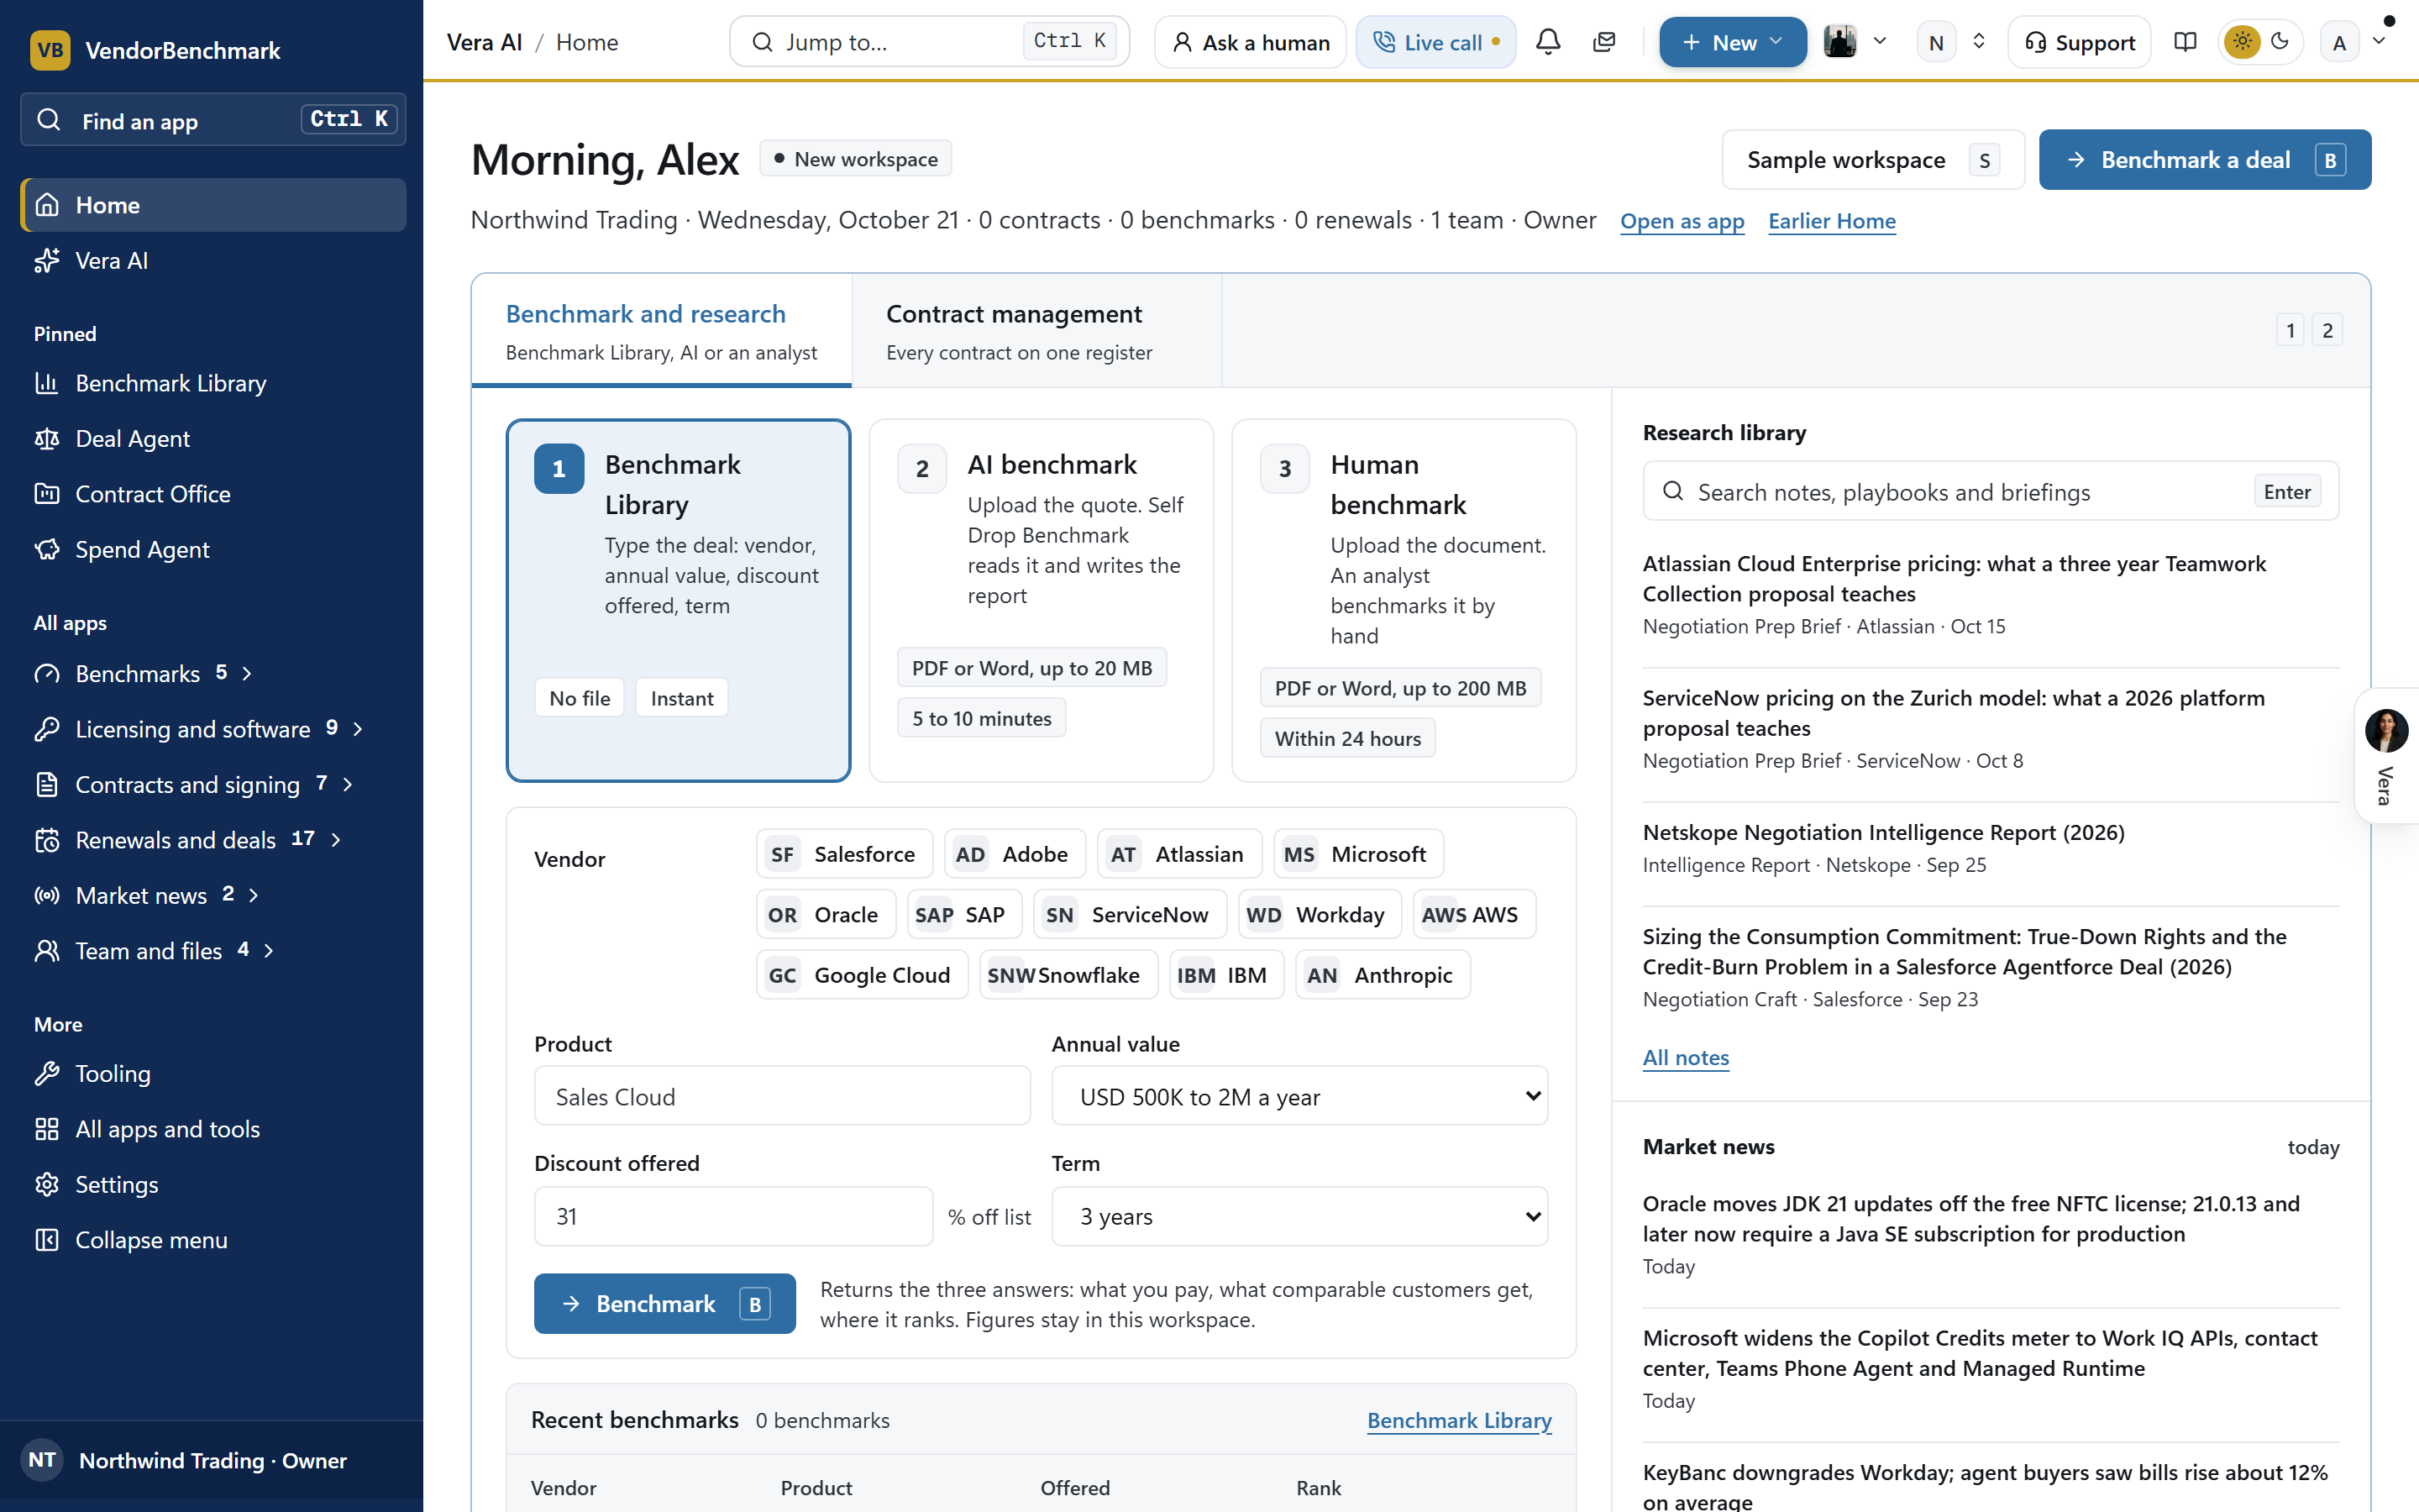The width and height of the screenshot is (2419, 1512).
Task: Click the Benchmark a deal button
Action: pyautogui.click(x=2204, y=160)
